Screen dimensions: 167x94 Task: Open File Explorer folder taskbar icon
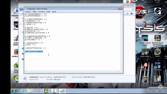[x=30, y=91]
